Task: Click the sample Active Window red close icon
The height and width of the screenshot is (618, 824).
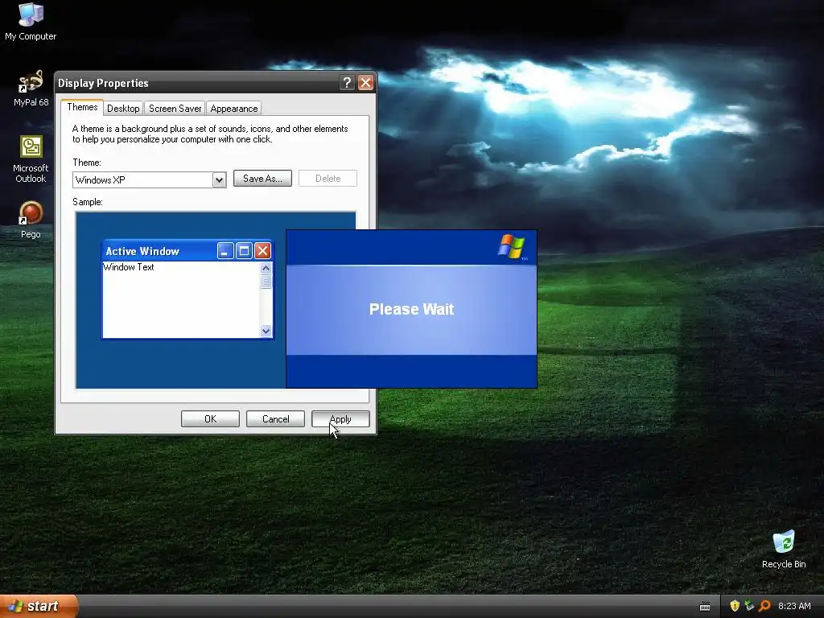Action: (x=263, y=251)
